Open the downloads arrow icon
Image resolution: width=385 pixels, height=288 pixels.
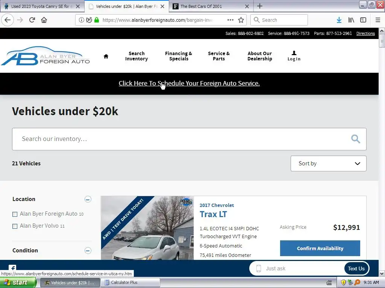[339, 20]
